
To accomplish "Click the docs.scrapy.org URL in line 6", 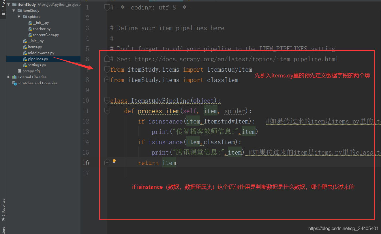I will tap(236, 59).
